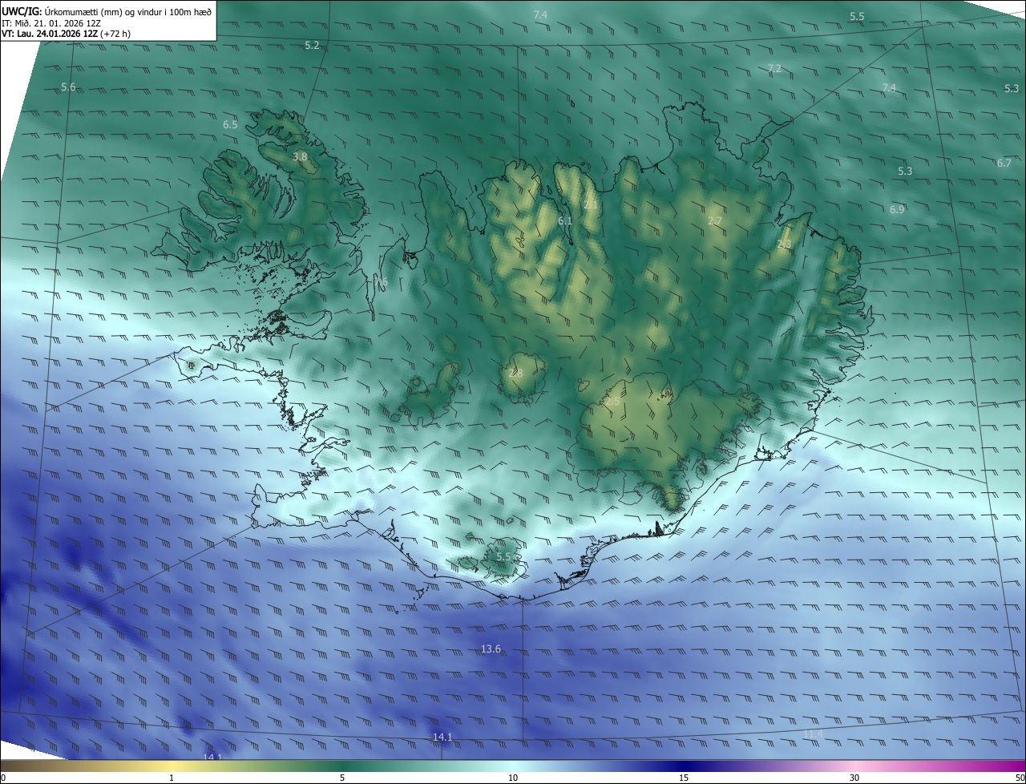Click the 5.2 value label
The width and height of the screenshot is (1026, 784).
tap(312, 46)
